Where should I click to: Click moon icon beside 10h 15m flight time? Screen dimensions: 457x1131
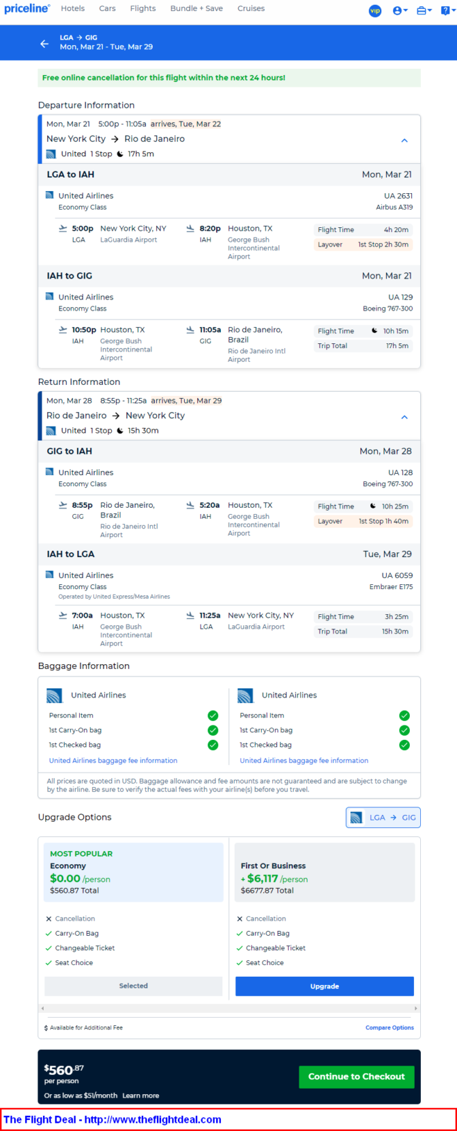[374, 330]
